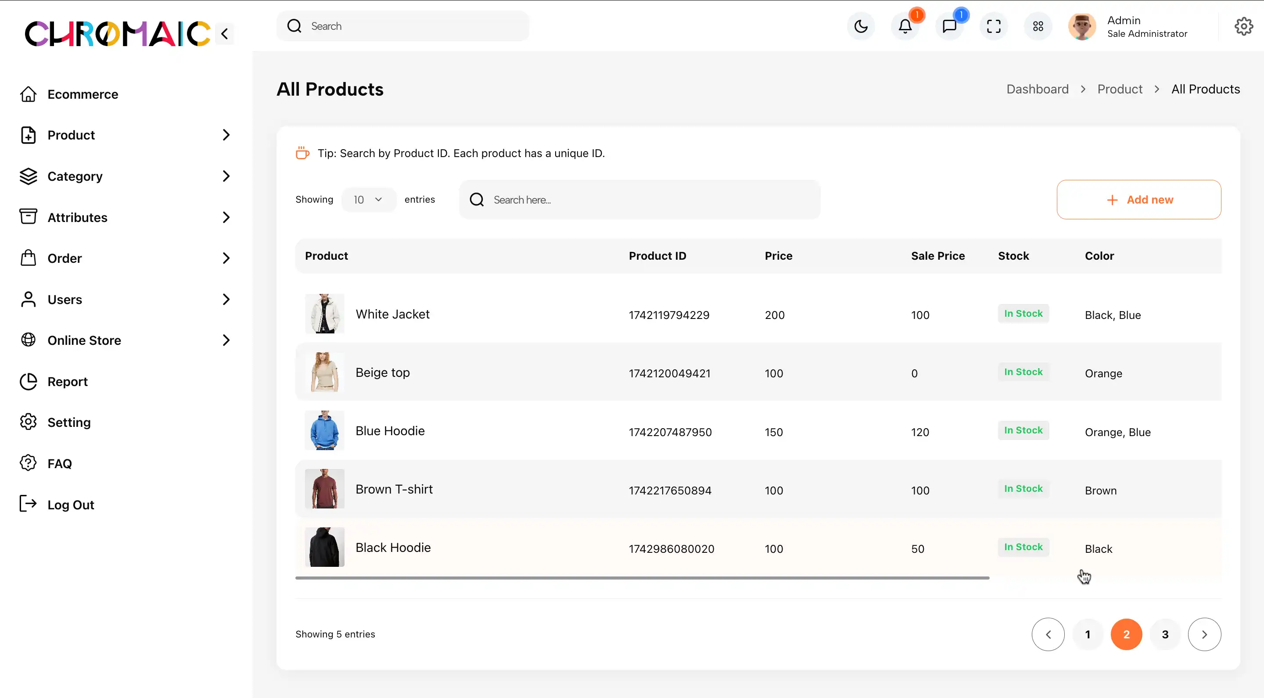
Task: Open the chat messages icon
Action: pos(949,26)
